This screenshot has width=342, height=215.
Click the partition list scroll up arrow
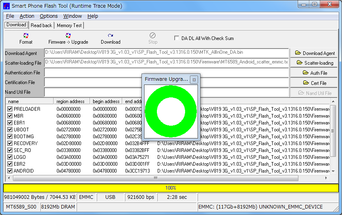pyautogui.click(x=333, y=101)
